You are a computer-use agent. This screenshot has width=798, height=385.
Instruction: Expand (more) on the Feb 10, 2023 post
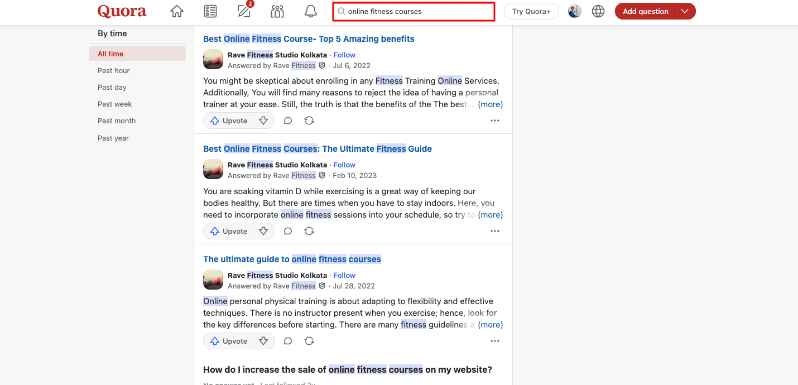point(491,215)
